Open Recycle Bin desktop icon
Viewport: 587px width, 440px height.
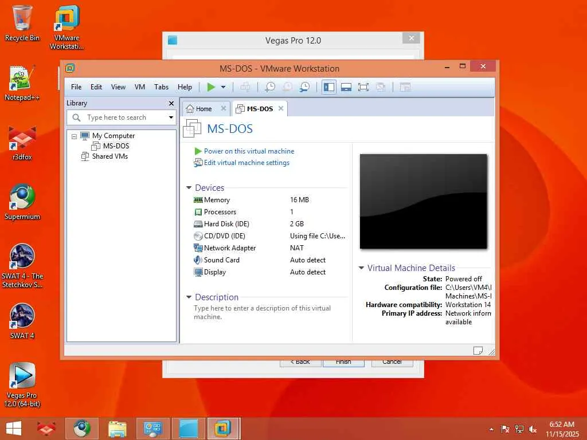(x=22, y=23)
